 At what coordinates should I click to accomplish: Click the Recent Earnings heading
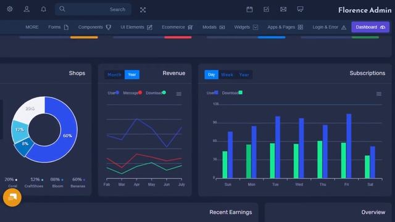[230, 212]
